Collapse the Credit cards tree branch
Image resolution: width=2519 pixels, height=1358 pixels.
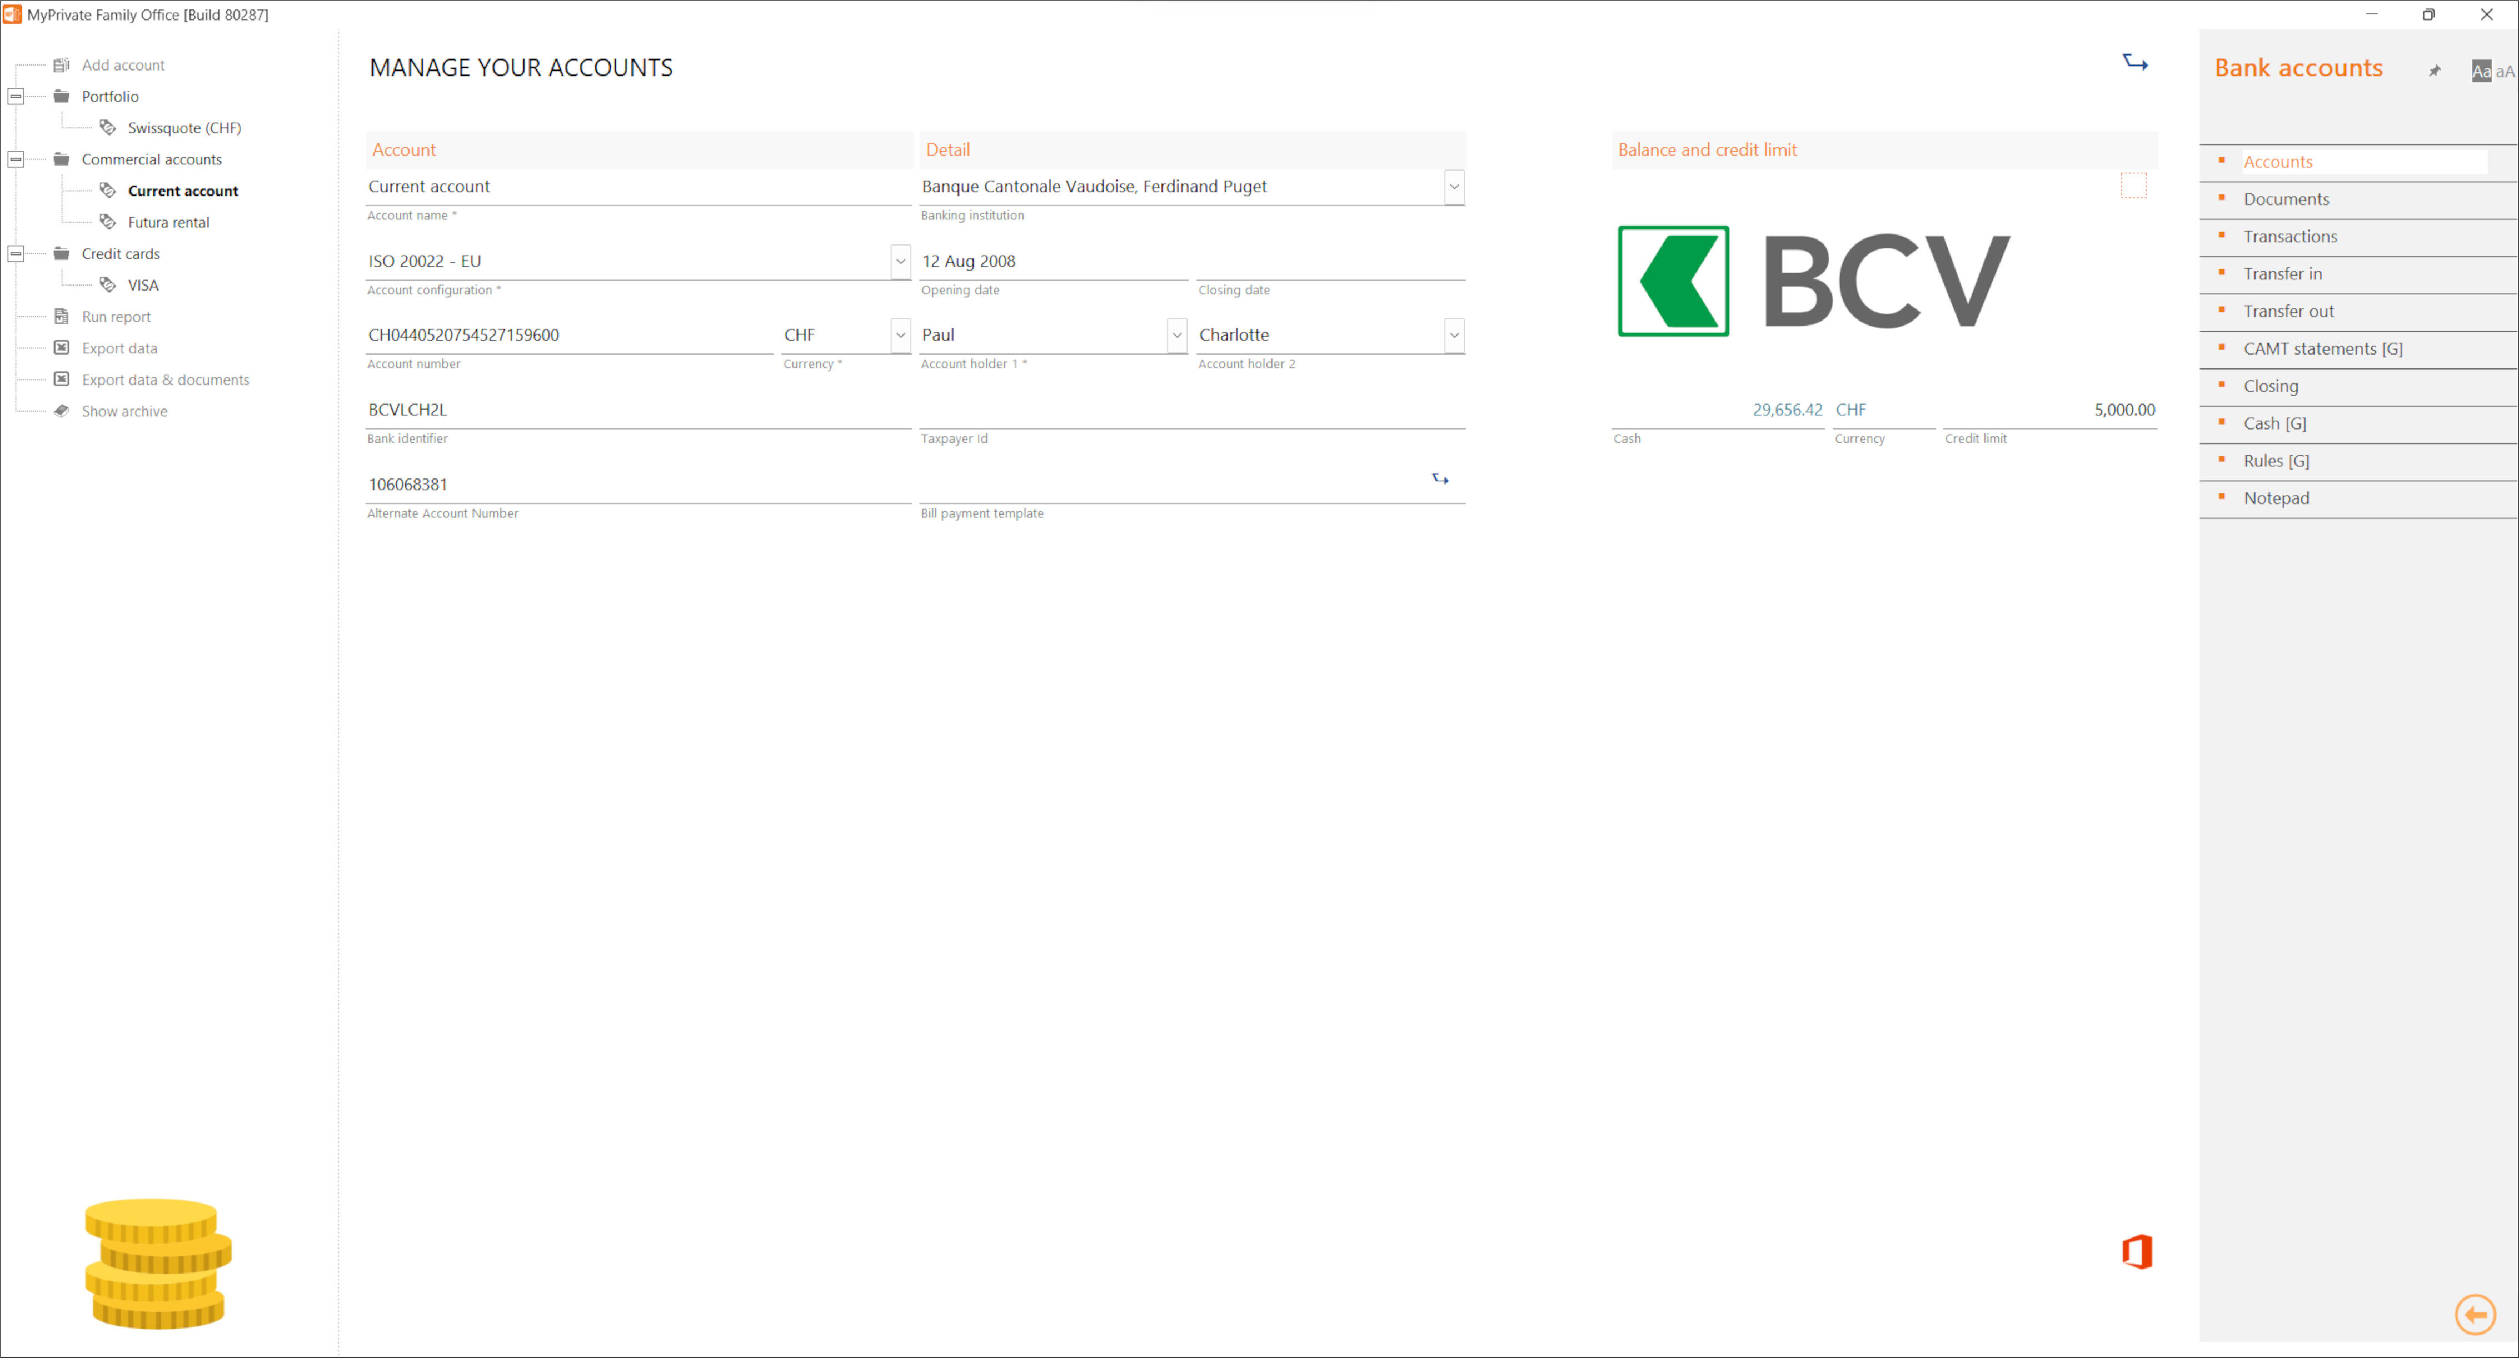(16, 253)
